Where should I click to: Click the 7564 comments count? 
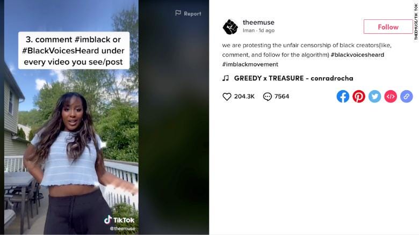(281, 97)
